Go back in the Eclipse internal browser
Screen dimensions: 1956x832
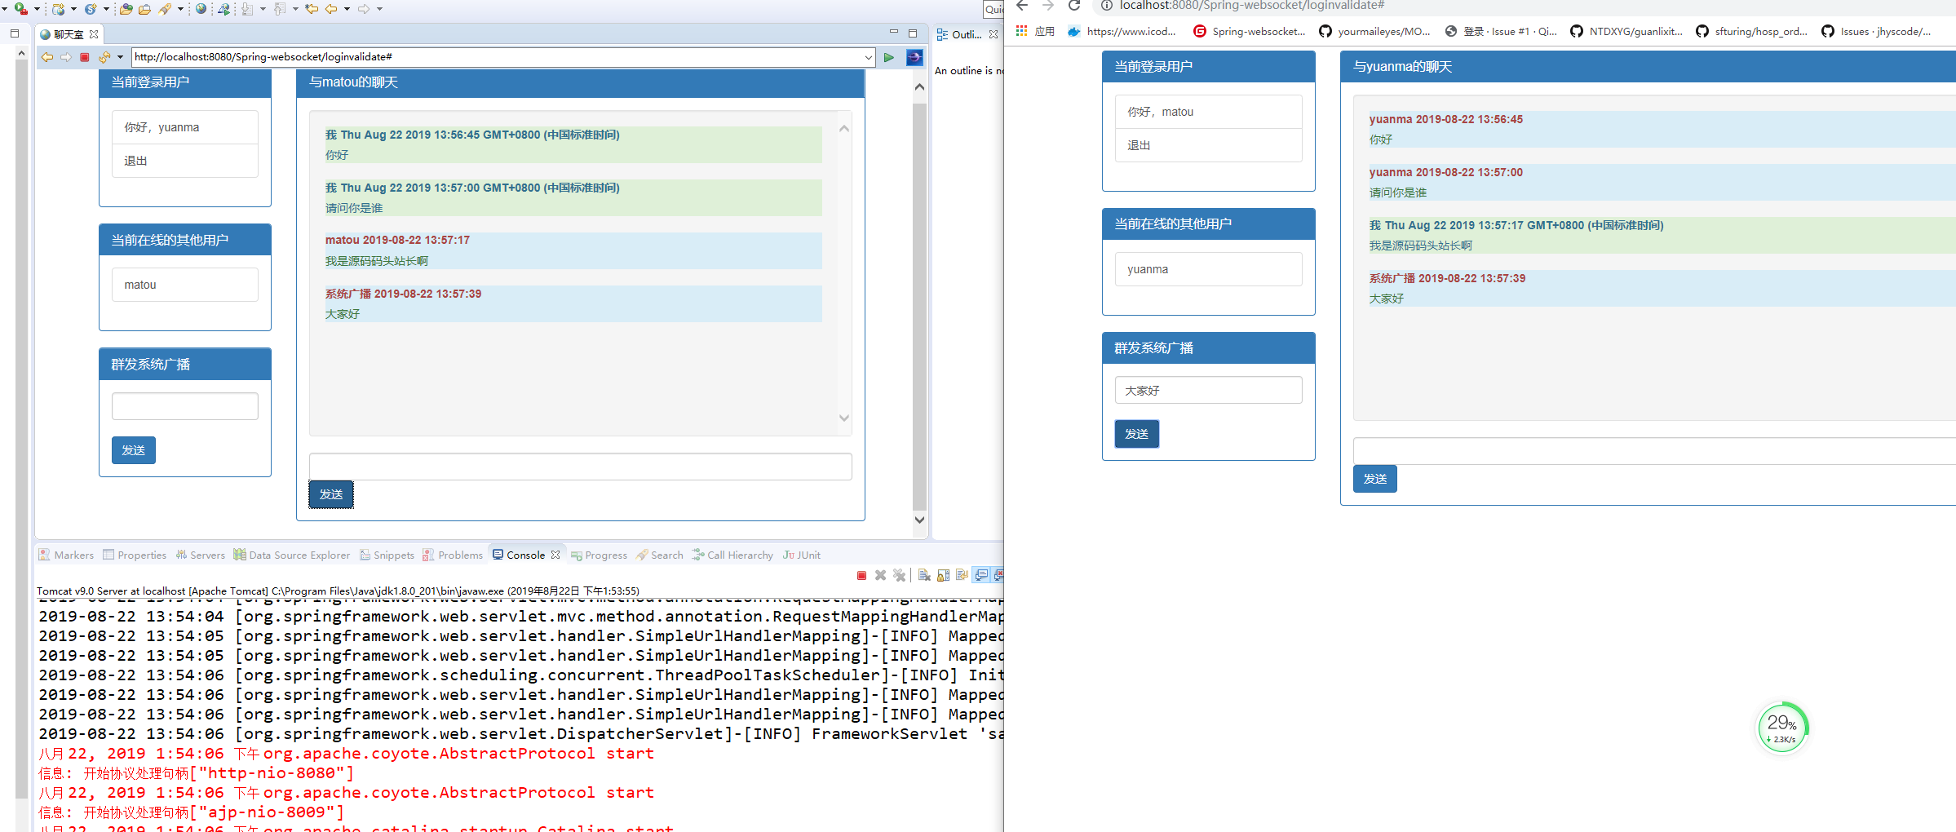47,57
